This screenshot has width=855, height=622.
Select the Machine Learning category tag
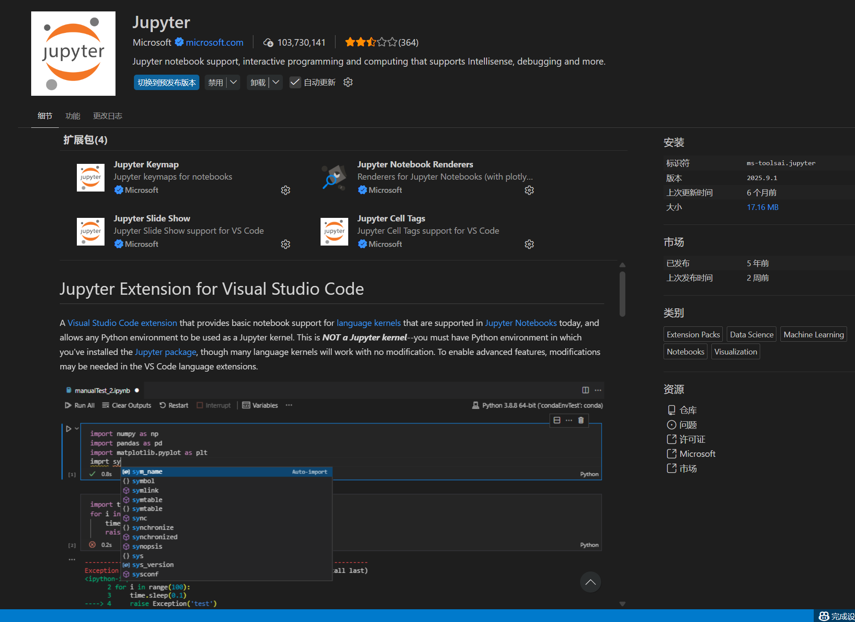[x=814, y=334]
